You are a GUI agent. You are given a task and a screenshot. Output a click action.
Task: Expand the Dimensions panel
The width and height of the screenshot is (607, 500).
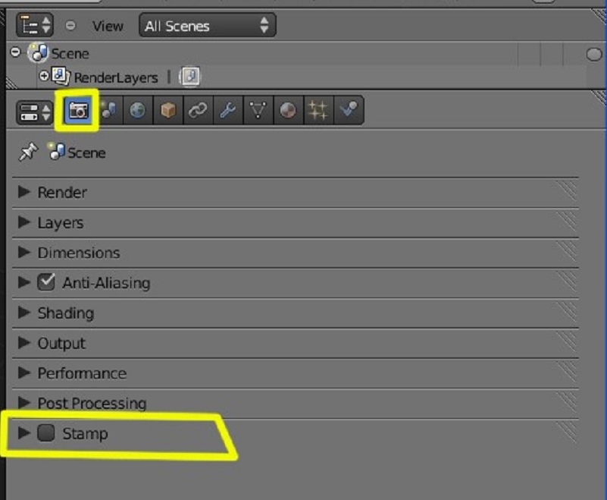[296, 253]
